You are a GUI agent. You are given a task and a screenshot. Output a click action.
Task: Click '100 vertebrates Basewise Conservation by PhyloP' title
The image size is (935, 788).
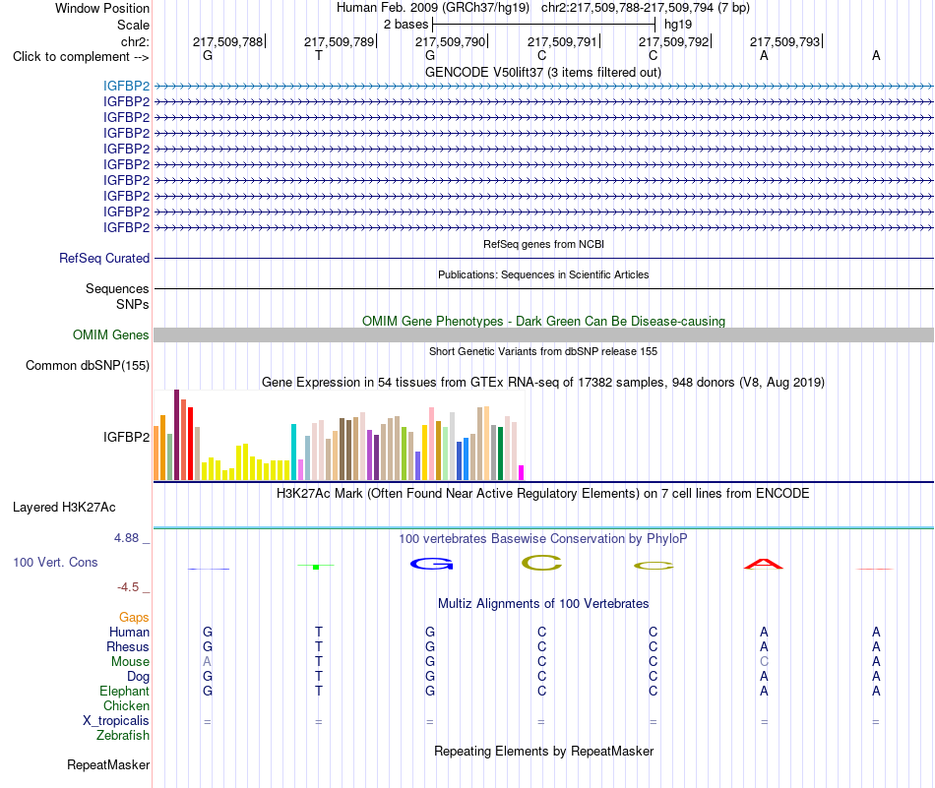pos(542,539)
